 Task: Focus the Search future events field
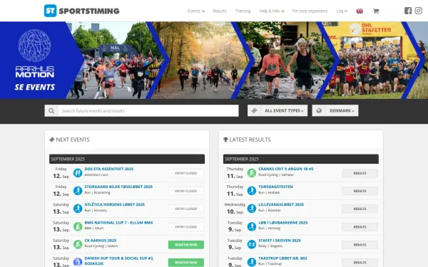click(148, 111)
